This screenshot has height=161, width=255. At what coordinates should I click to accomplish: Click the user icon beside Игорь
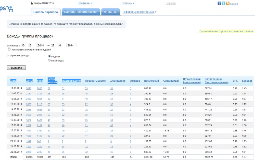[32, 3]
